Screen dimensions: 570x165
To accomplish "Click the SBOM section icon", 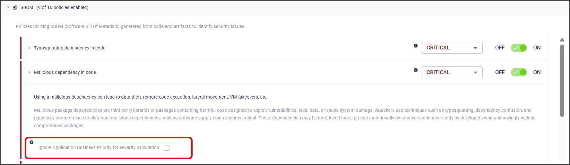I will tap(15, 7).
